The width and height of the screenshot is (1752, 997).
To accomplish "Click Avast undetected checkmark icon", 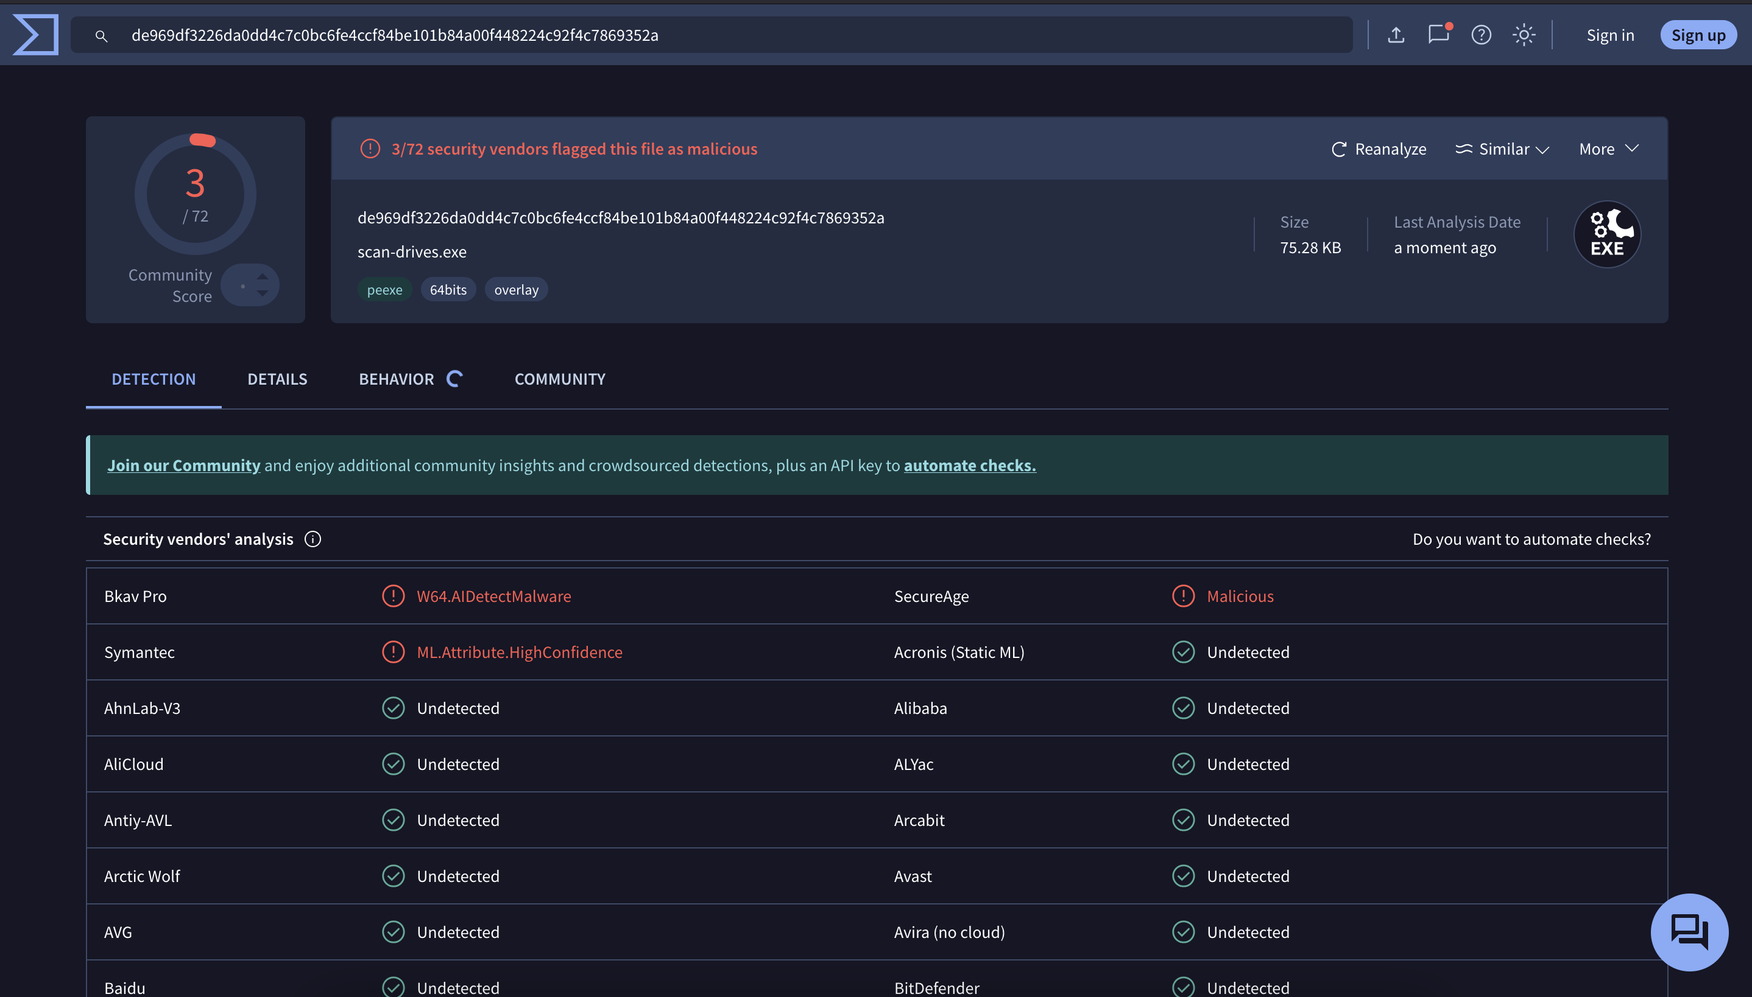I will (1183, 876).
